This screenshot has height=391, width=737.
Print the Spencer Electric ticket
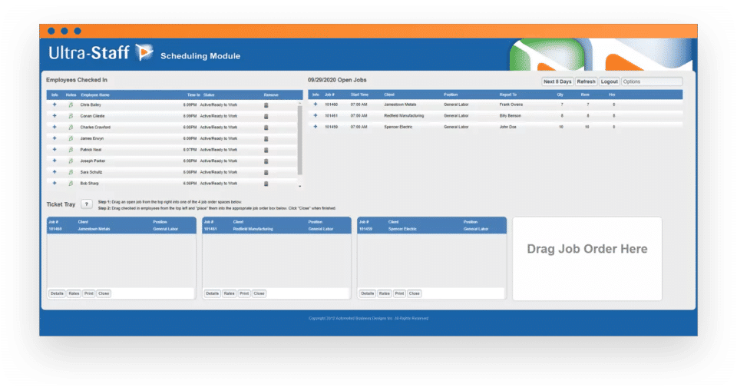[x=399, y=293]
